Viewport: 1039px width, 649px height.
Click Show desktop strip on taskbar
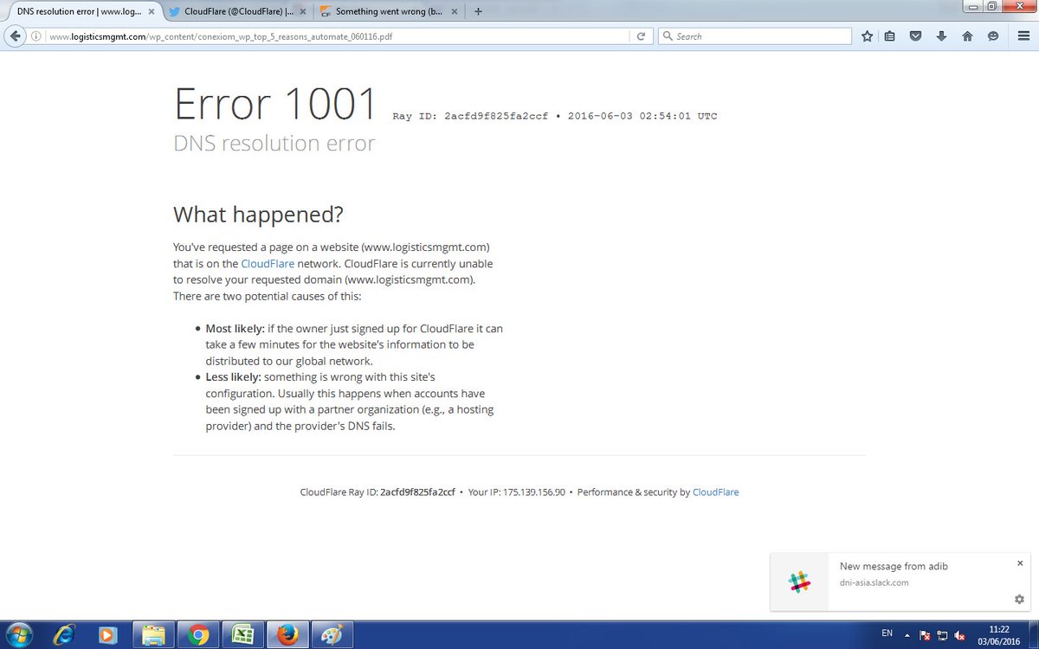[x=1032, y=634]
